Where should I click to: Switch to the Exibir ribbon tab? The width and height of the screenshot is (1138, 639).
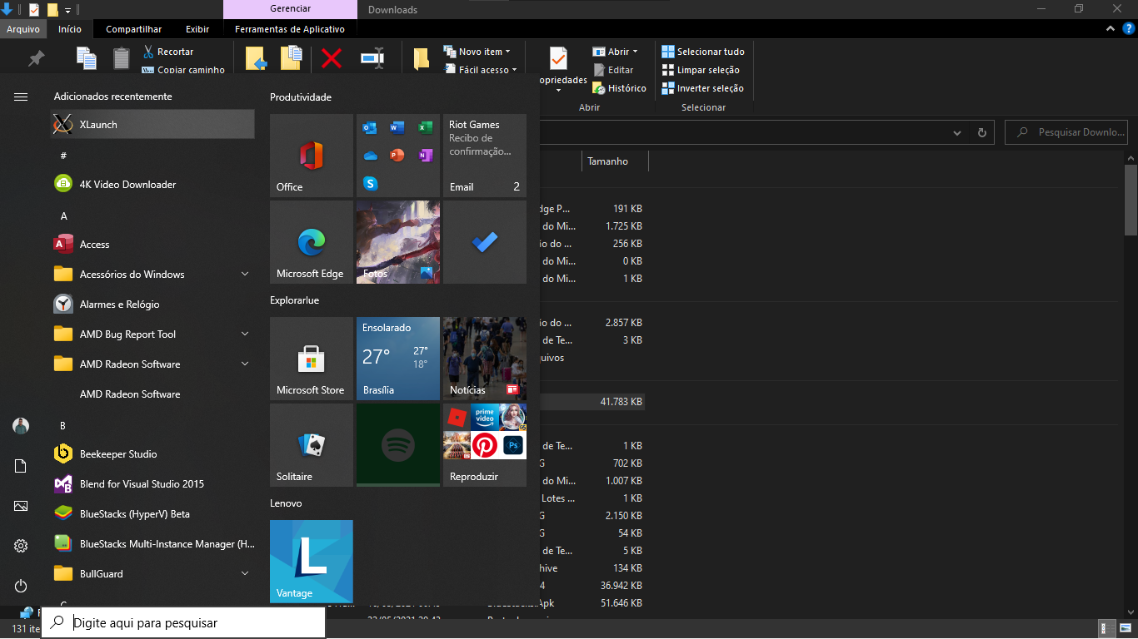(x=197, y=28)
